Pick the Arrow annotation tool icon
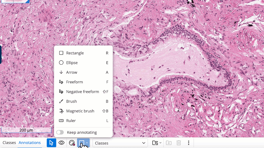The image size is (264, 148). coord(61,72)
